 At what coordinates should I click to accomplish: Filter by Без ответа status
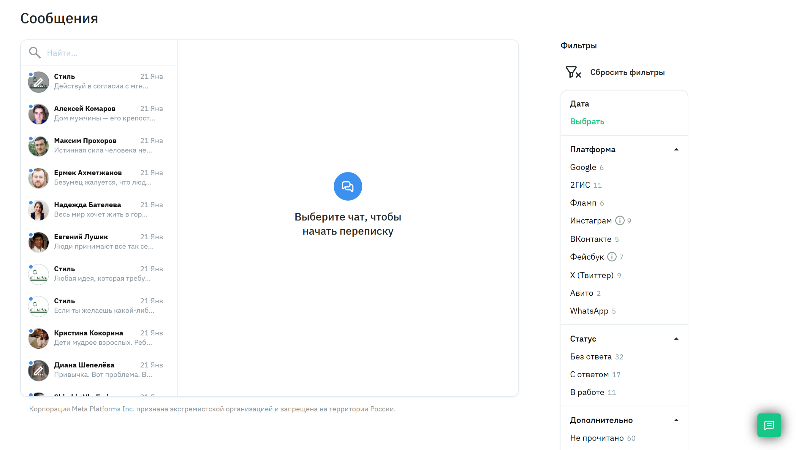coord(591,357)
